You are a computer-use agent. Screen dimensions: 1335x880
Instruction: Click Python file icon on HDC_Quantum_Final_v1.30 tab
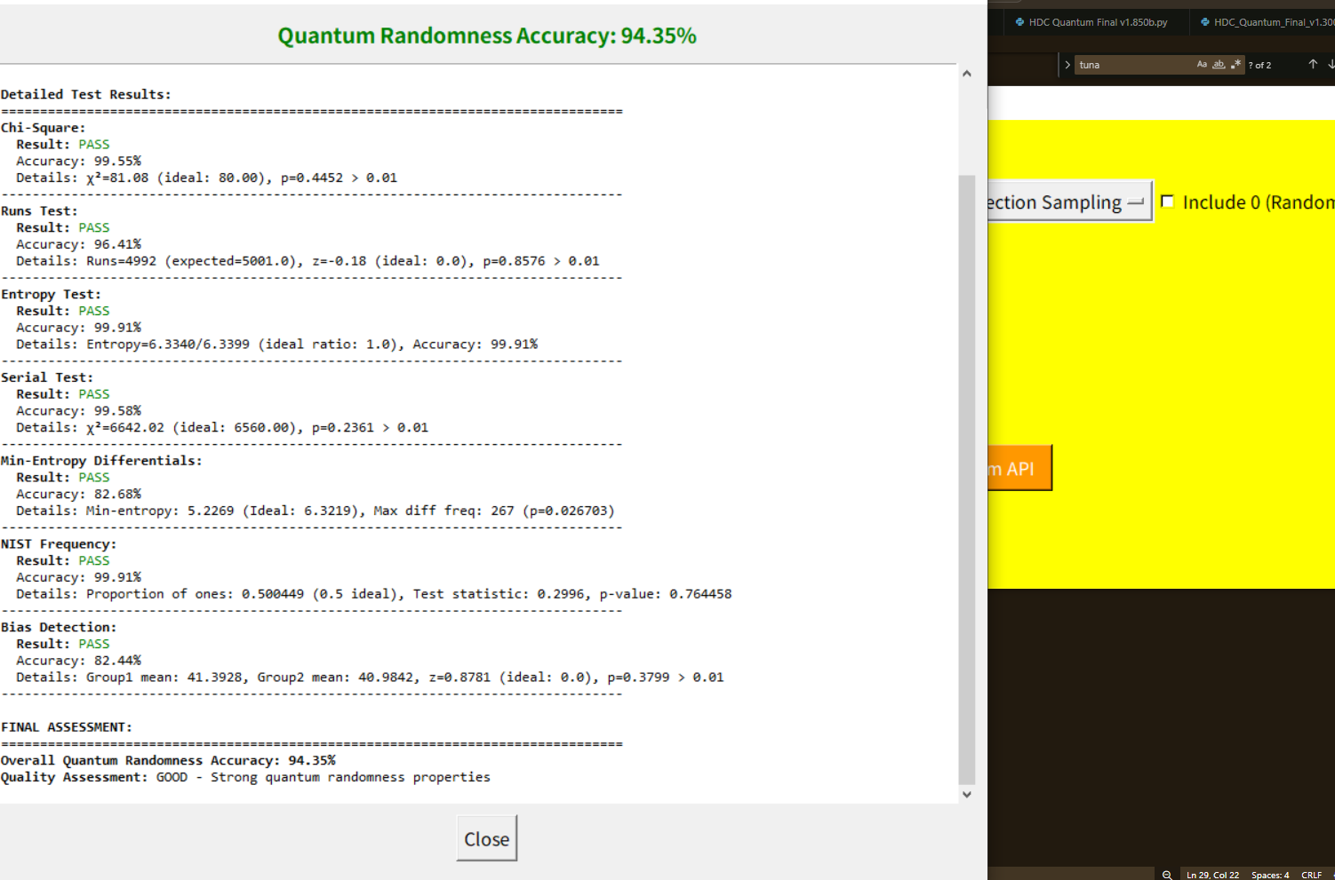point(1204,22)
